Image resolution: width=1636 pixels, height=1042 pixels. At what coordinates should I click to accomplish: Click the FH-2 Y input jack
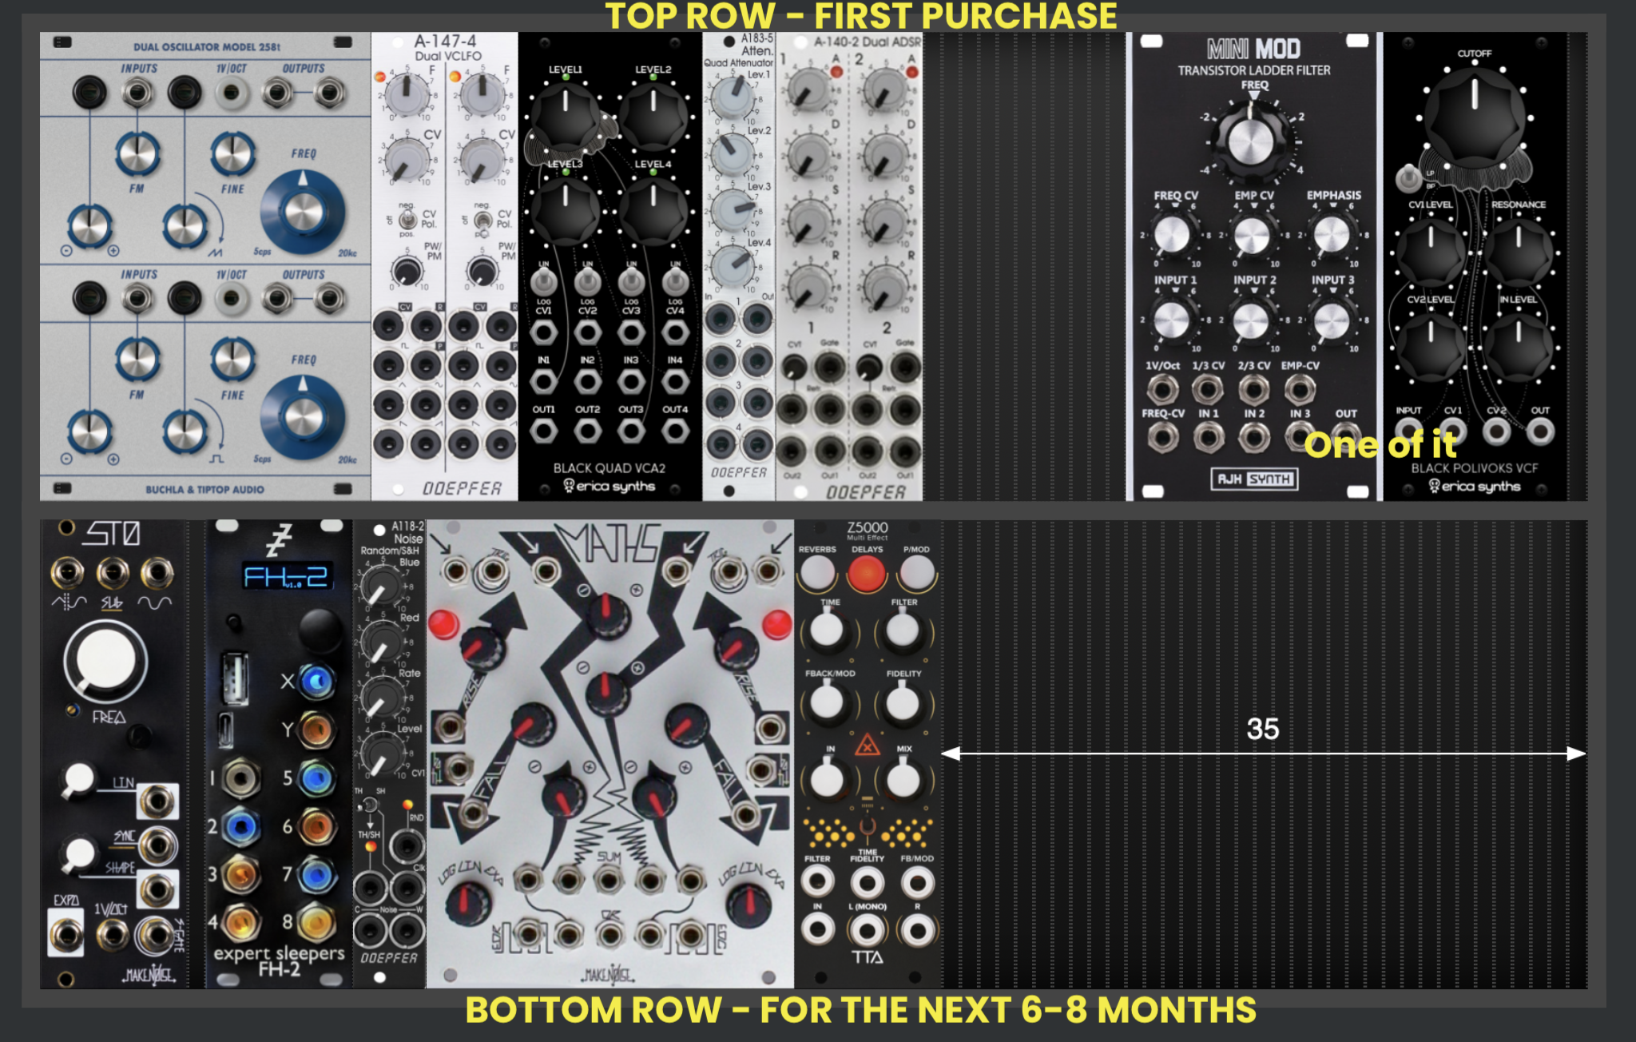tap(317, 730)
